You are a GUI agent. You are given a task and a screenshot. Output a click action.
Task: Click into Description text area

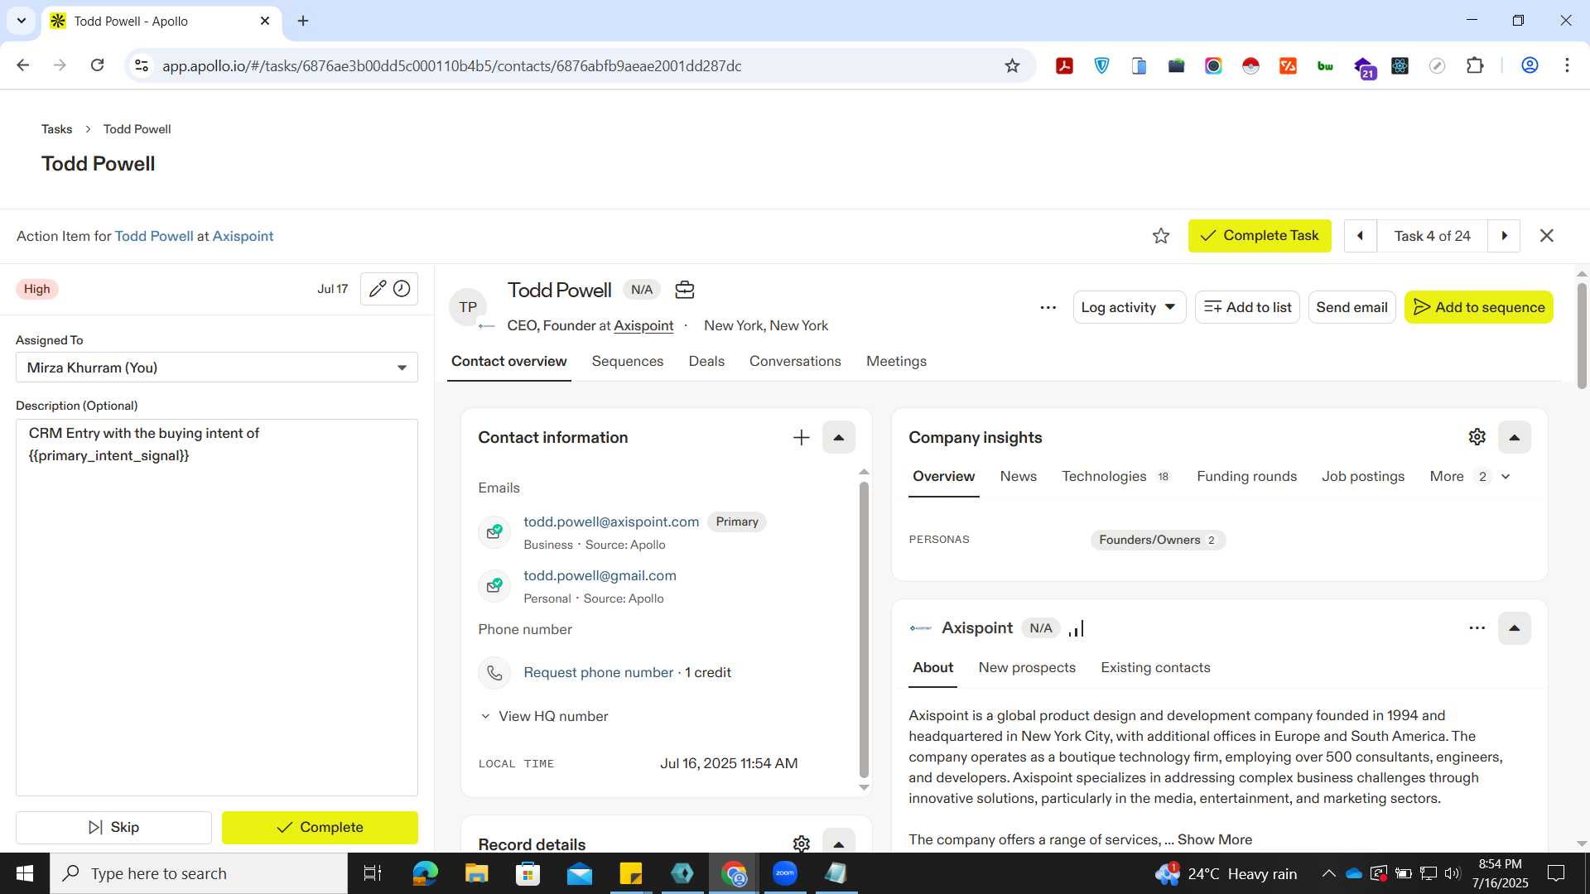click(x=217, y=608)
